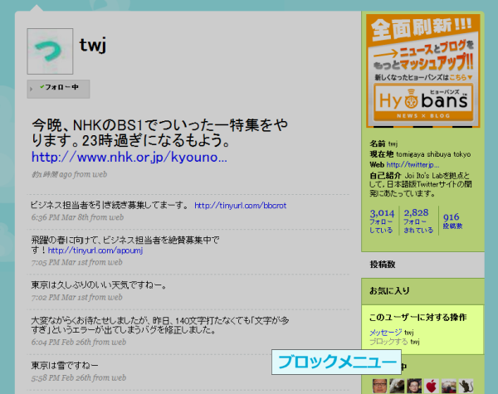Open the 約1時間 ago tweet timestamp
The width and height of the screenshot is (498, 394).
pyautogui.click(x=69, y=174)
